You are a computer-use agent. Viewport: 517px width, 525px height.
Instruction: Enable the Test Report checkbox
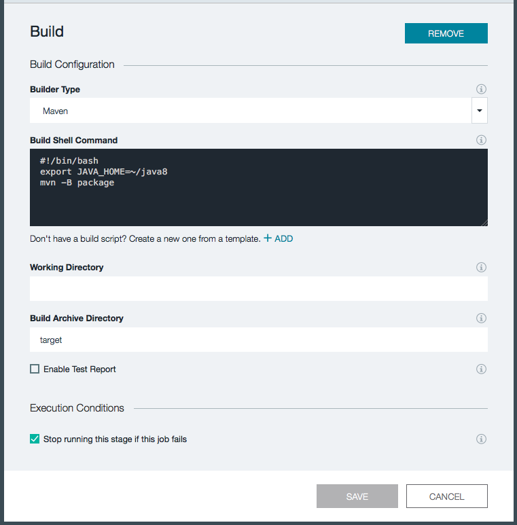35,369
